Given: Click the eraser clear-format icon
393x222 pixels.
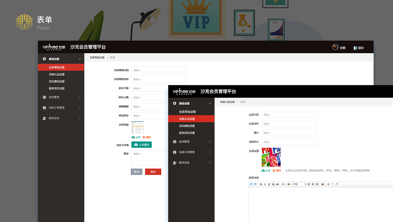Looking at the screenshot, I should (337, 184).
